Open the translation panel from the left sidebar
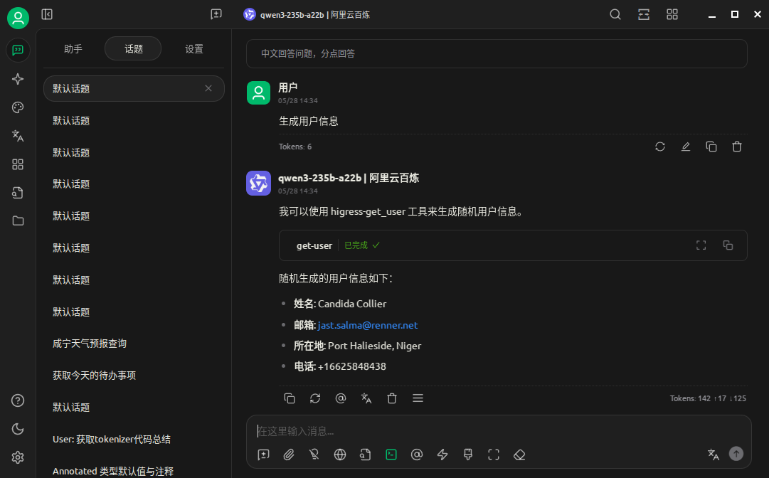Viewport: 769px width, 478px height. pos(18,136)
